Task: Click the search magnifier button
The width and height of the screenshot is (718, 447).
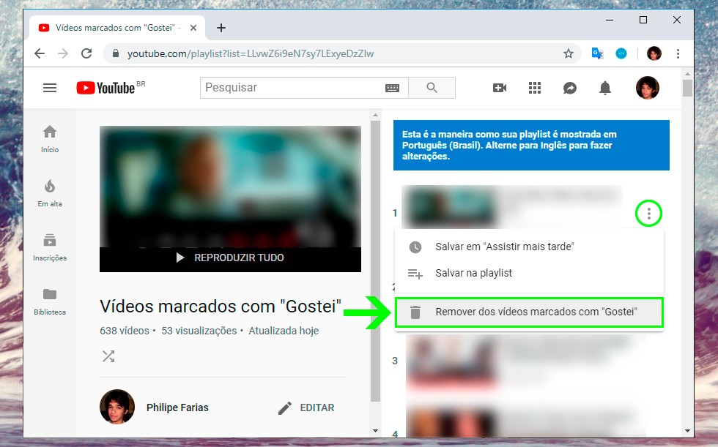Action: click(432, 88)
